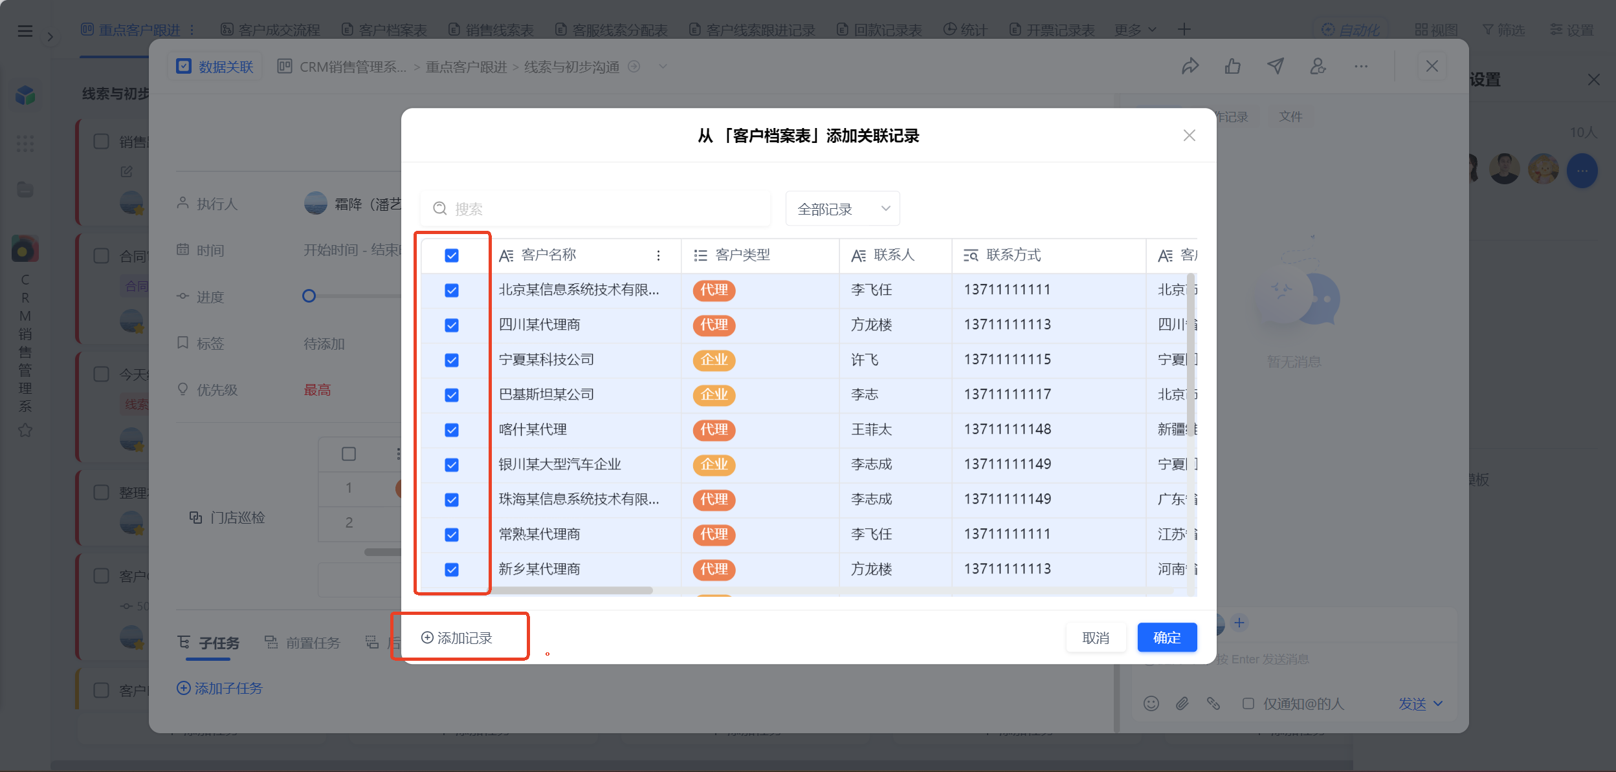1616x772 pixels.
Task: Open the 统计 tab
Action: tap(966, 30)
